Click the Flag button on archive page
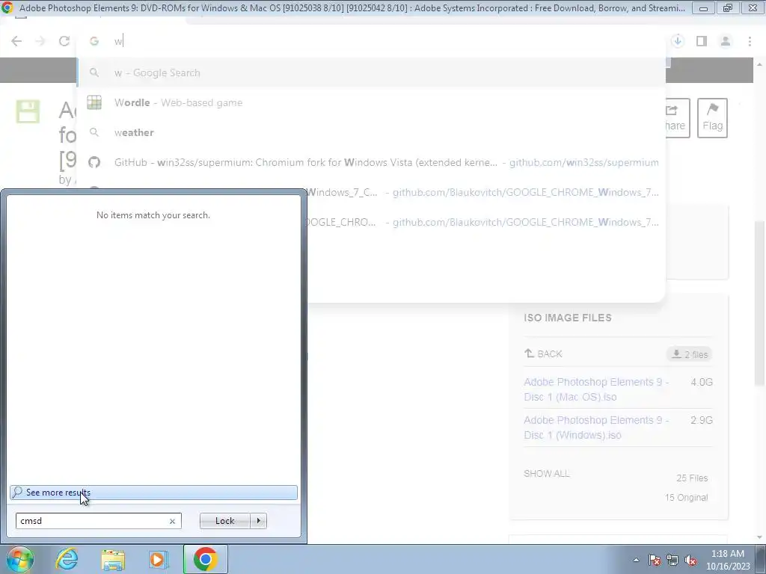 click(712, 118)
